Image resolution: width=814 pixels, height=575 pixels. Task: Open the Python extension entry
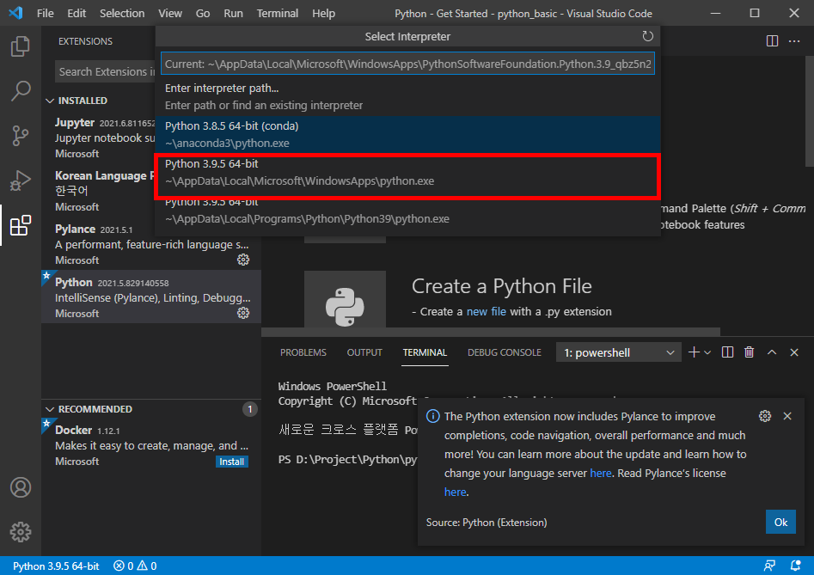click(151, 297)
